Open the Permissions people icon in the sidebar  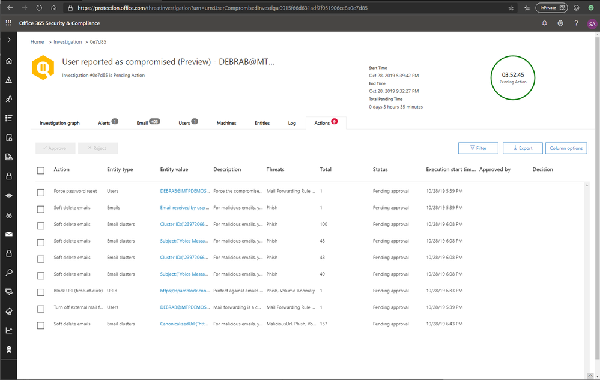coord(9,99)
